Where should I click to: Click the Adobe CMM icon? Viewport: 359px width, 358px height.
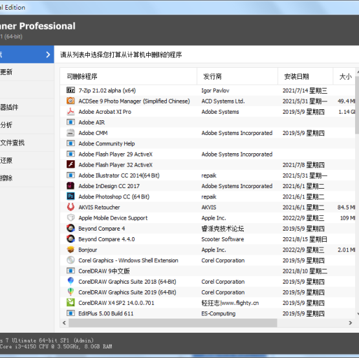(71, 132)
